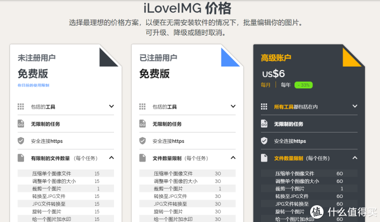The image size is (380, 222).
Task: Click 给一个图片加水印 row with limit 15
Action: coord(66,219)
